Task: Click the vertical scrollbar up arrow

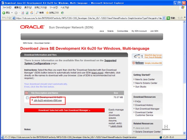Action: (184, 22)
